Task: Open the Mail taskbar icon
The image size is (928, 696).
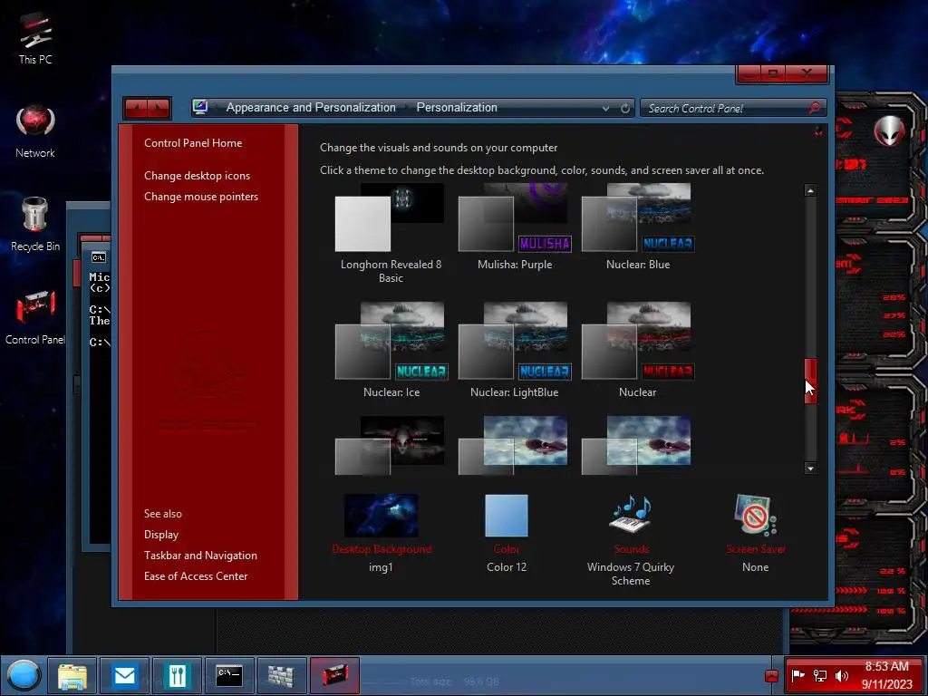Action: coord(124,675)
